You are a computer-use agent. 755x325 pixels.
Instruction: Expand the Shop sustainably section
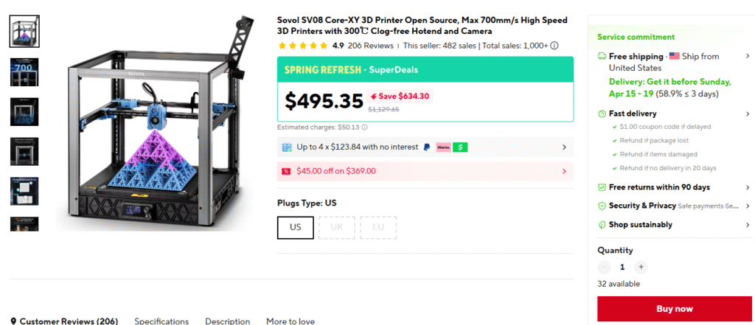[x=748, y=225]
